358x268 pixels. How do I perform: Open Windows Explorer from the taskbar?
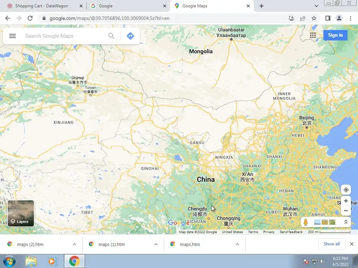[31, 261]
